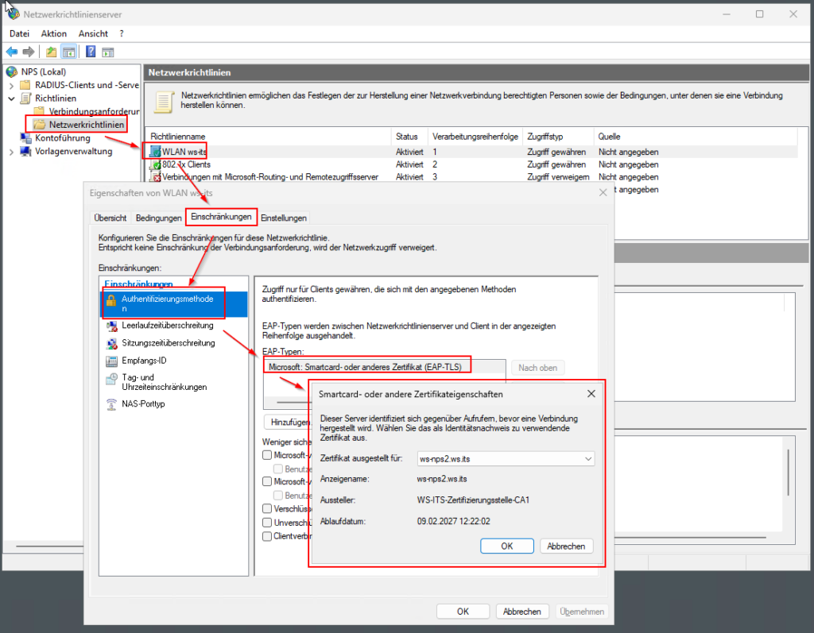
Task: Click the lock icon of Authentifizierungsmethoden
Action: click(111, 300)
